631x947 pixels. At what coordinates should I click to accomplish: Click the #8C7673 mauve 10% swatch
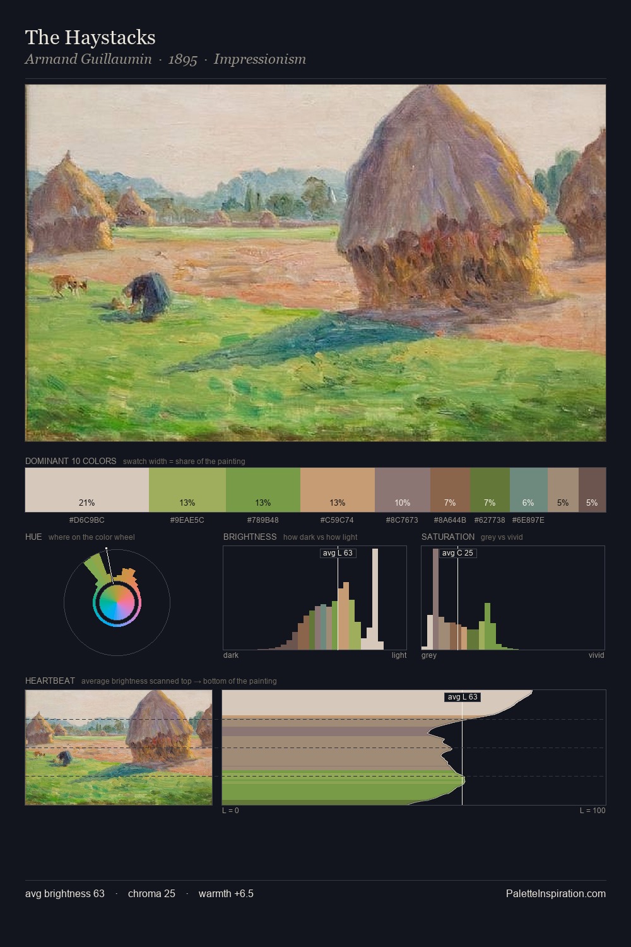click(x=403, y=490)
